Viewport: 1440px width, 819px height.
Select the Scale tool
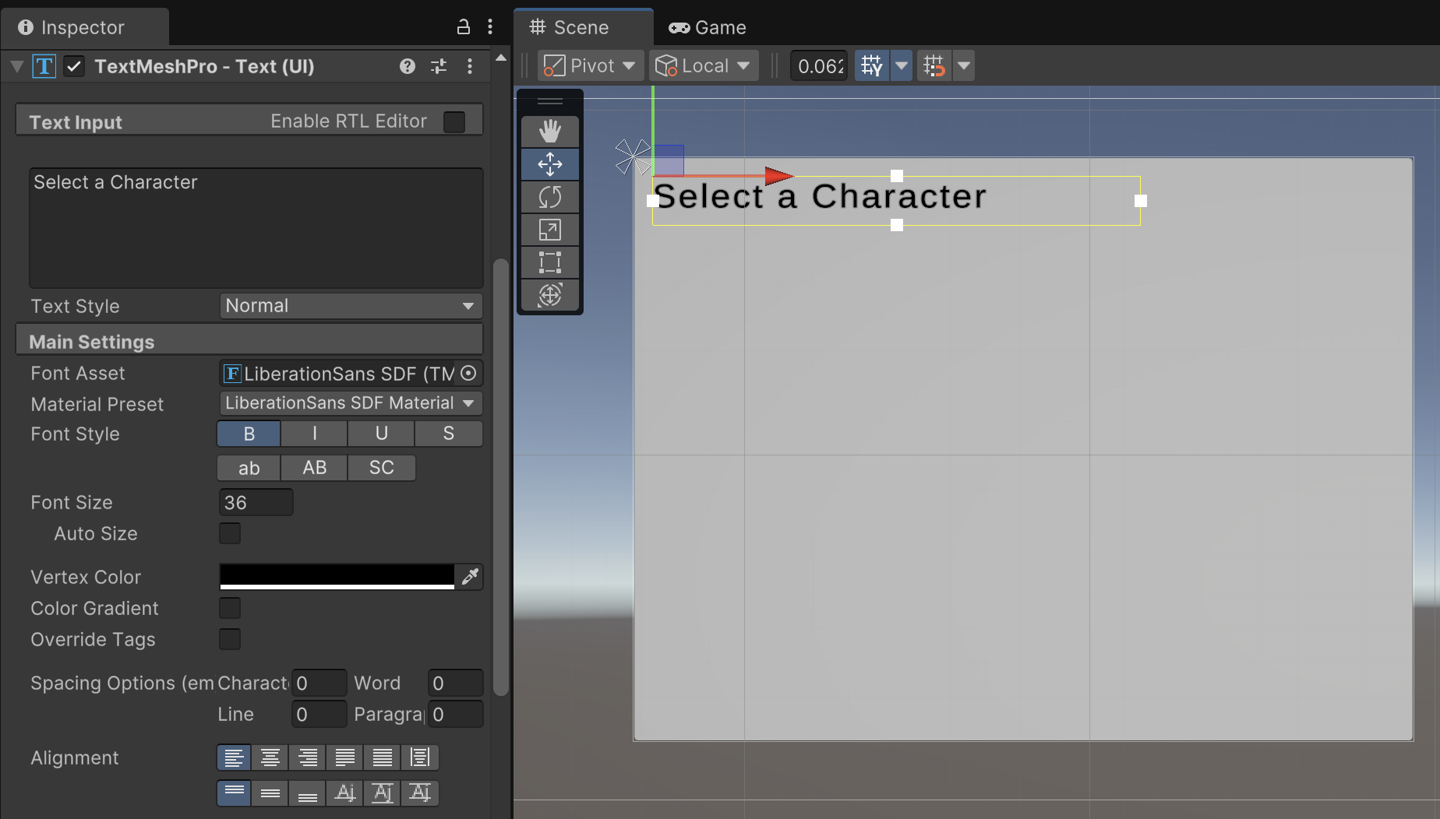coord(549,230)
